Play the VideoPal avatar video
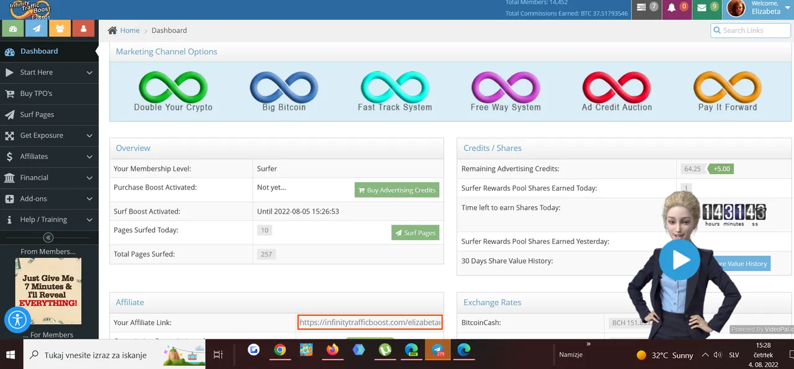The width and height of the screenshot is (794, 369). pos(680,260)
